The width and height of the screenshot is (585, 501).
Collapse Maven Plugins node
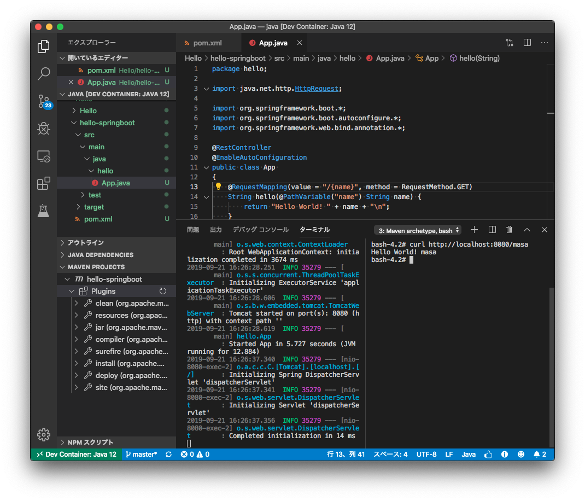(72, 291)
